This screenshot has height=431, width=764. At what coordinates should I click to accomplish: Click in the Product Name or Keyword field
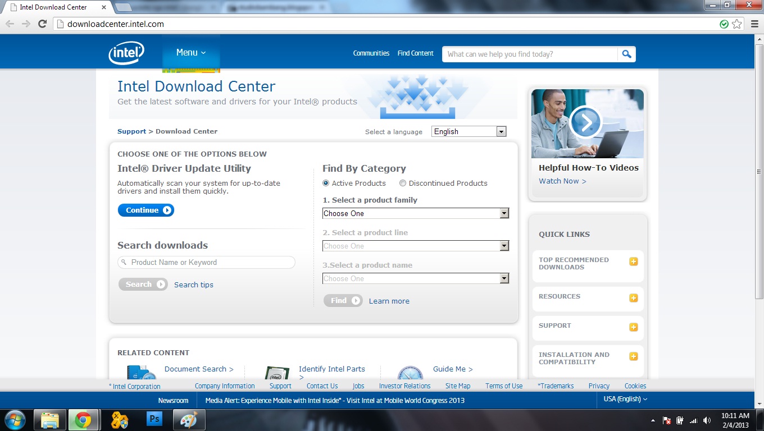click(x=206, y=262)
